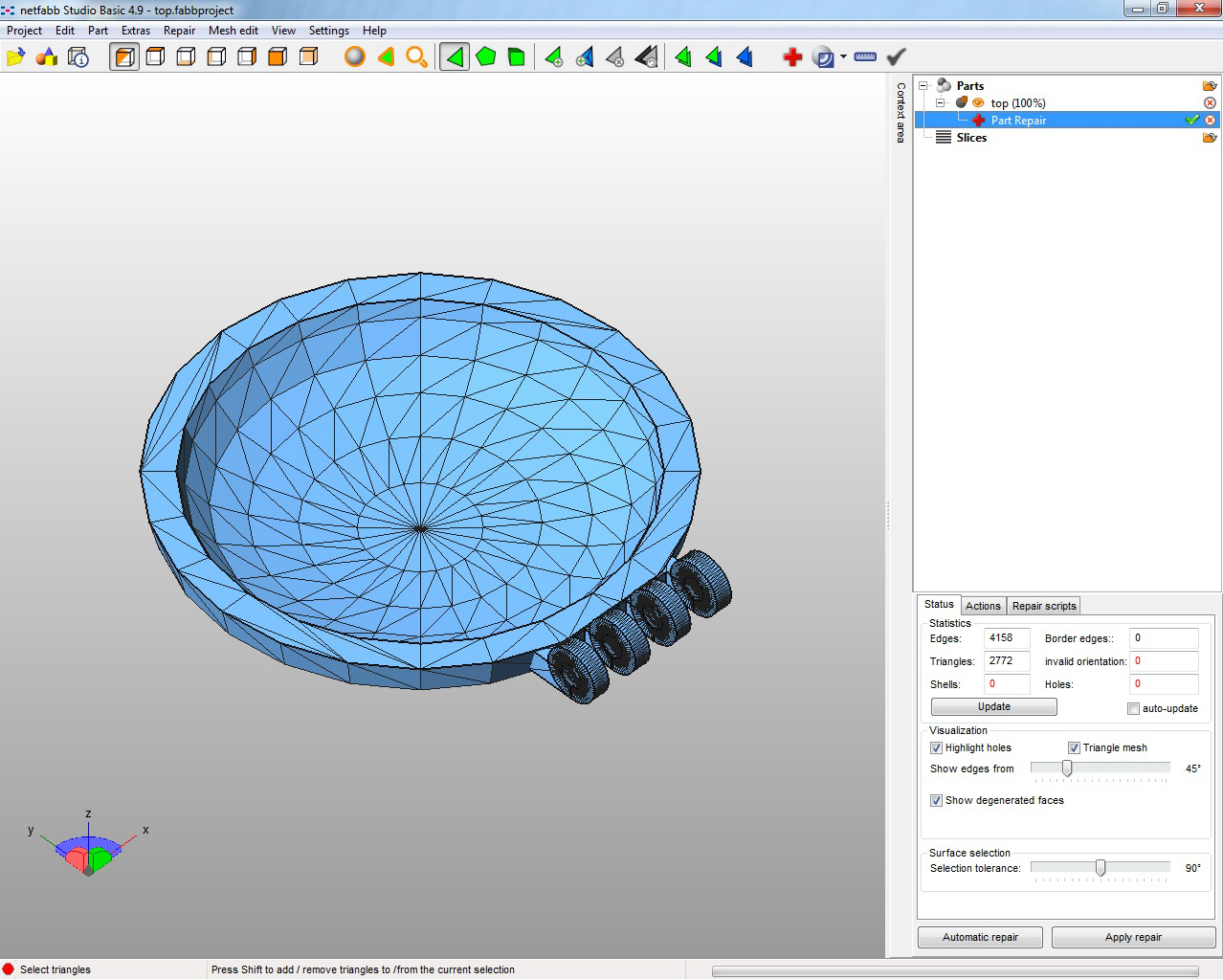This screenshot has width=1223, height=980.
Task: Click the invalid orientation value field
Action: [1164, 661]
